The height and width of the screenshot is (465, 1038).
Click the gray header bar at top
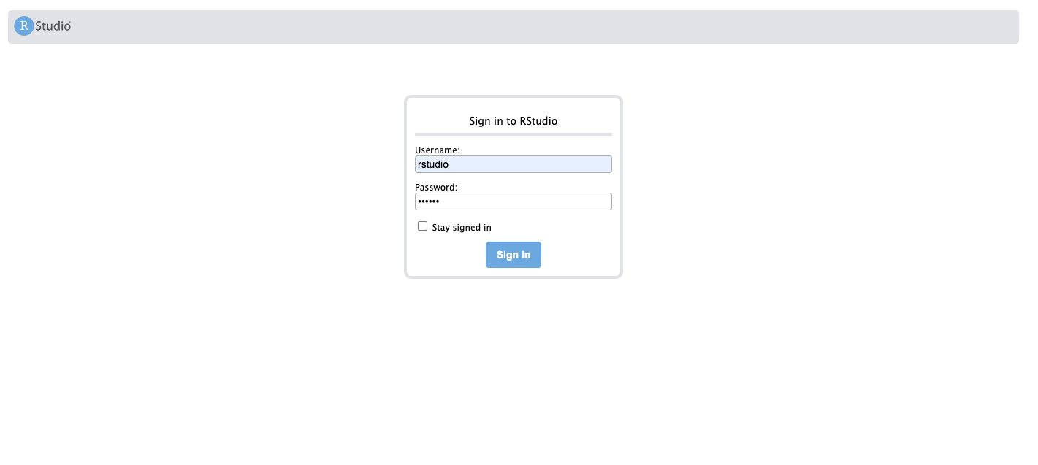pyautogui.click(x=514, y=27)
